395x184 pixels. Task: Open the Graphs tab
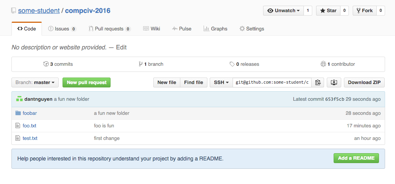coord(215,29)
